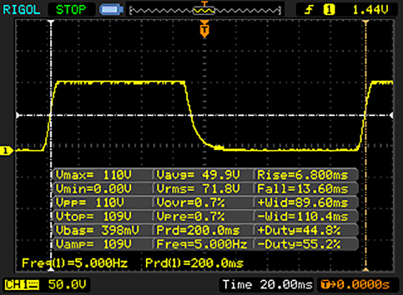Click the Vtop= 109V measurement
Screen dimensions: 403x295
point(94,217)
